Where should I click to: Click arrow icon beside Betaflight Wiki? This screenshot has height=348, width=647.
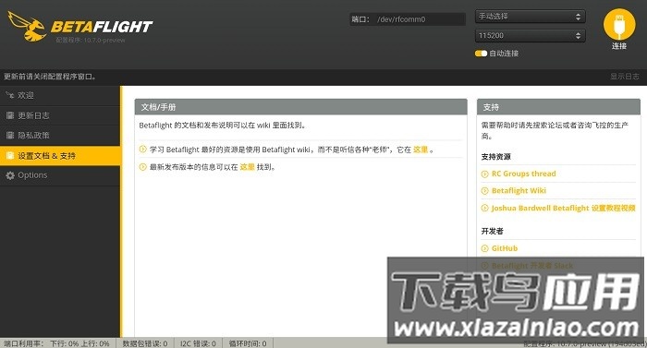point(485,191)
